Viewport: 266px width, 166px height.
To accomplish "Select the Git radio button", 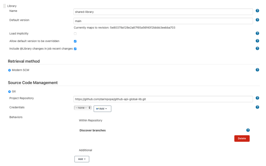I will pyautogui.click(x=9, y=92).
